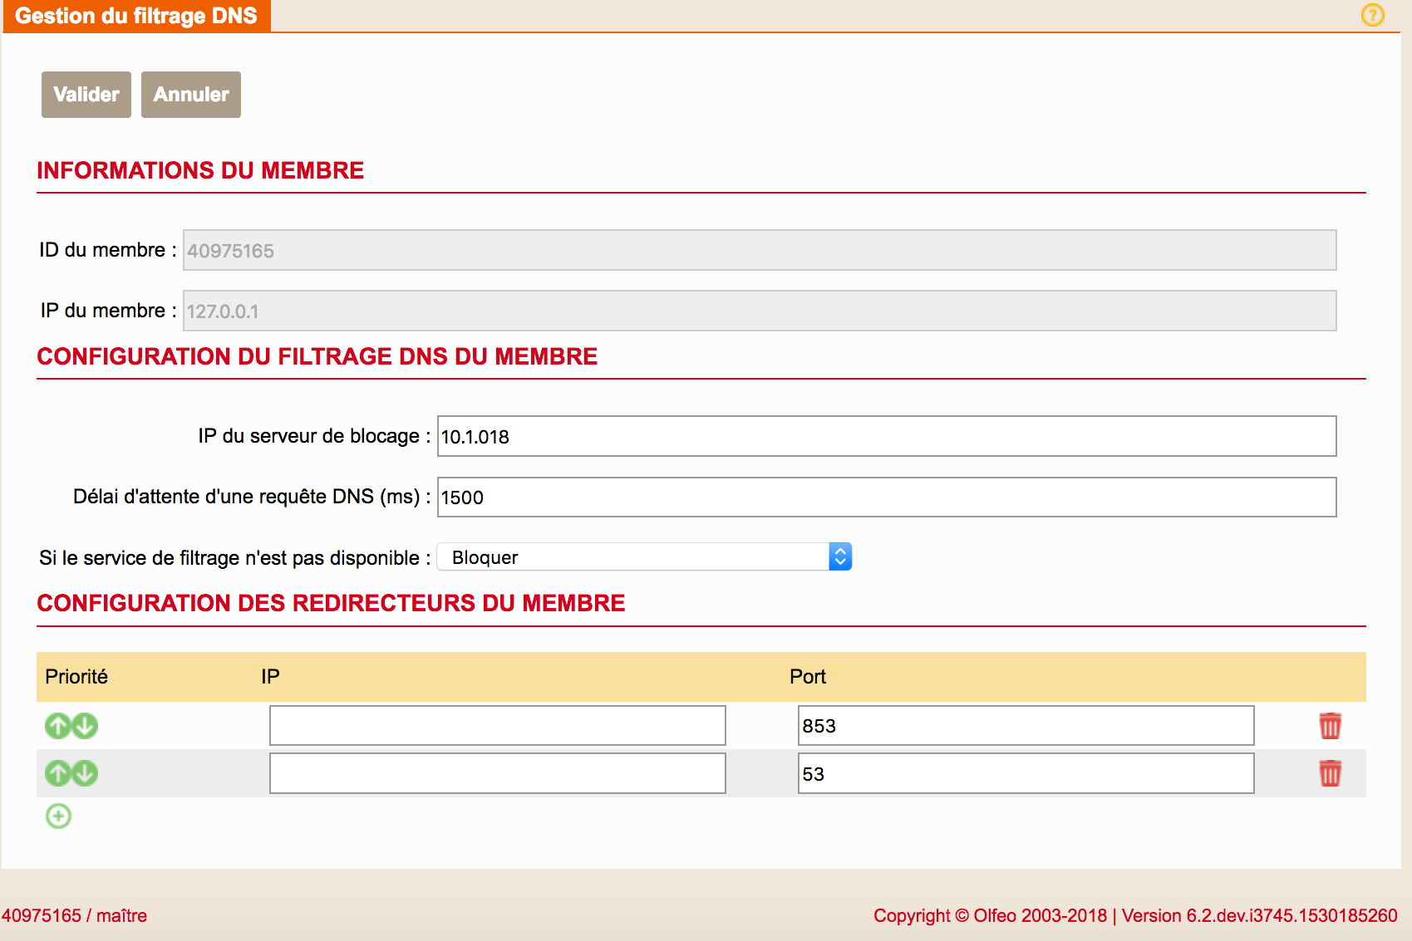Click the first redirector IP field
This screenshot has width=1412, height=941.
coord(497,726)
